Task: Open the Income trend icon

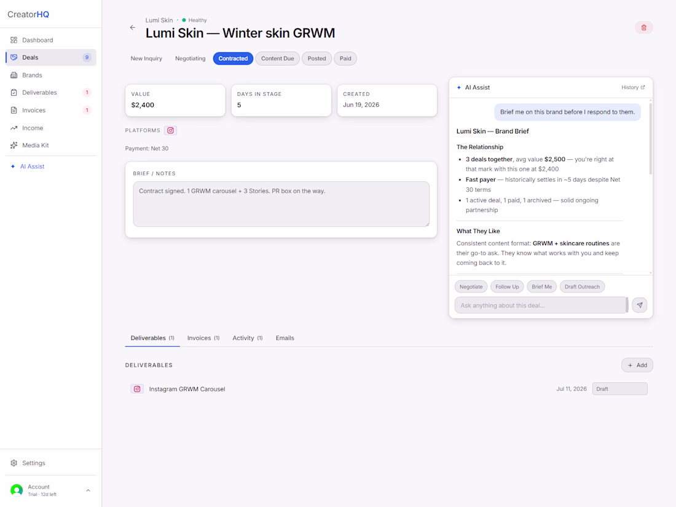Action: [14, 128]
